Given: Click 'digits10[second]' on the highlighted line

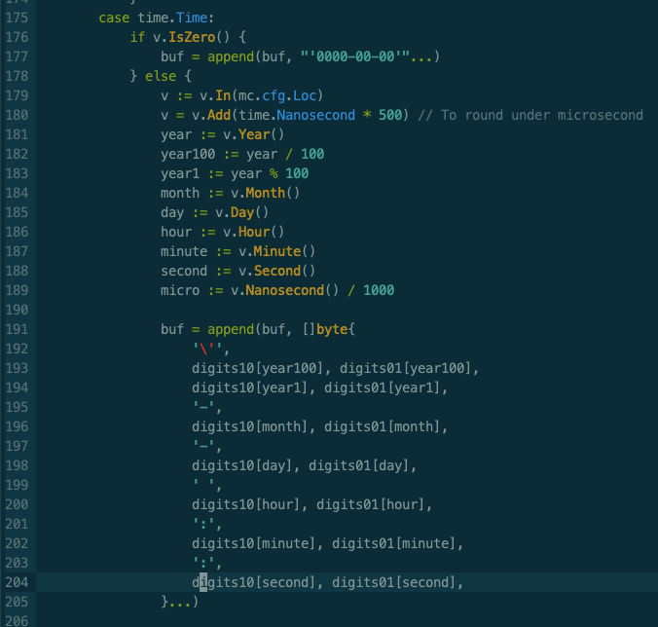Looking at the screenshot, I should [x=254, y=582].
